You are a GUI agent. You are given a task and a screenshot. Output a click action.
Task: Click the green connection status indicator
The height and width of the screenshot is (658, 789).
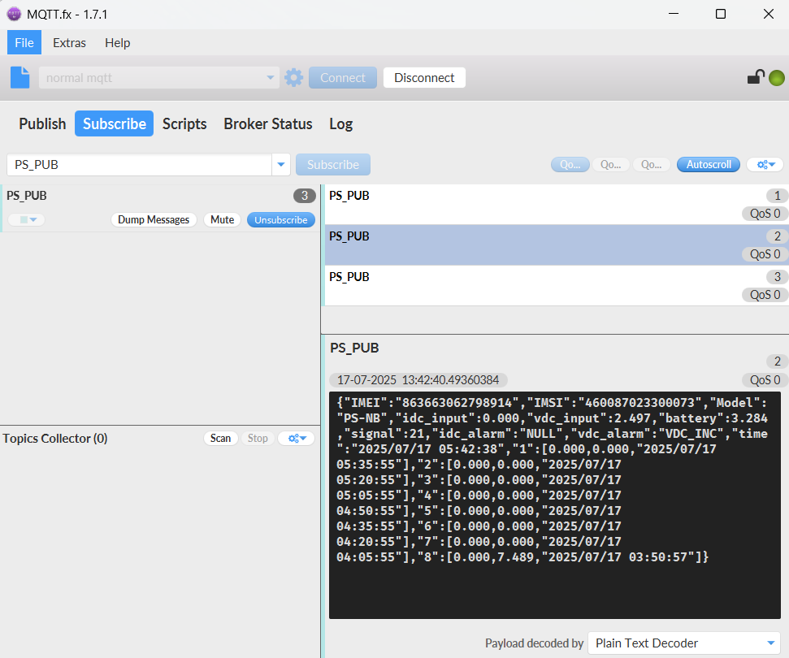[777, 78]
